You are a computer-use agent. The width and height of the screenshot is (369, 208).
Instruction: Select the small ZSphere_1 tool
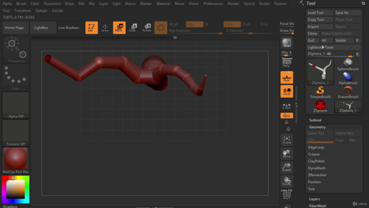(x=348, y=106)
